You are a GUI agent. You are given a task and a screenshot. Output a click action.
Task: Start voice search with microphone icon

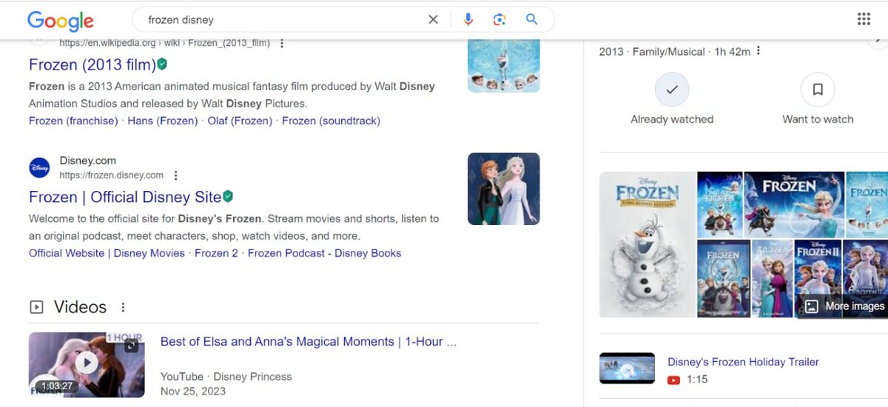(468, 20)
